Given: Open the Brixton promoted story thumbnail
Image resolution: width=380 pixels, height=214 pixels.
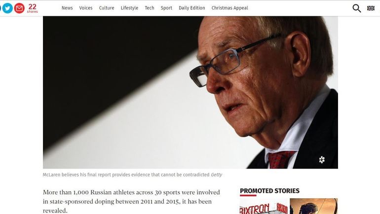Looking at the screenshot, I should click(x=264, y=206).
